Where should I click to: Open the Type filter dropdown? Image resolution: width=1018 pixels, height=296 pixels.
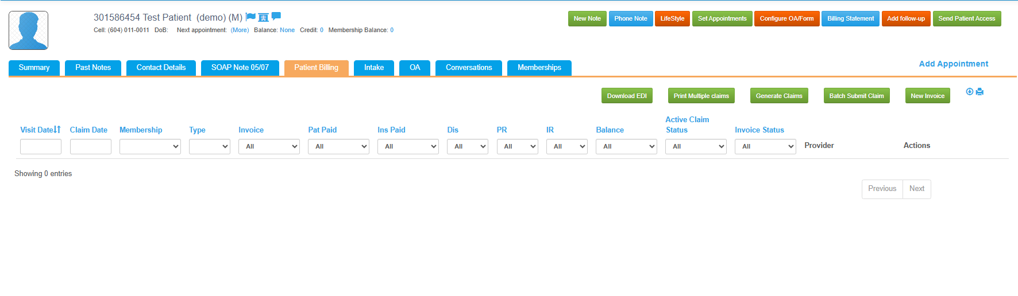pos(210,146)
